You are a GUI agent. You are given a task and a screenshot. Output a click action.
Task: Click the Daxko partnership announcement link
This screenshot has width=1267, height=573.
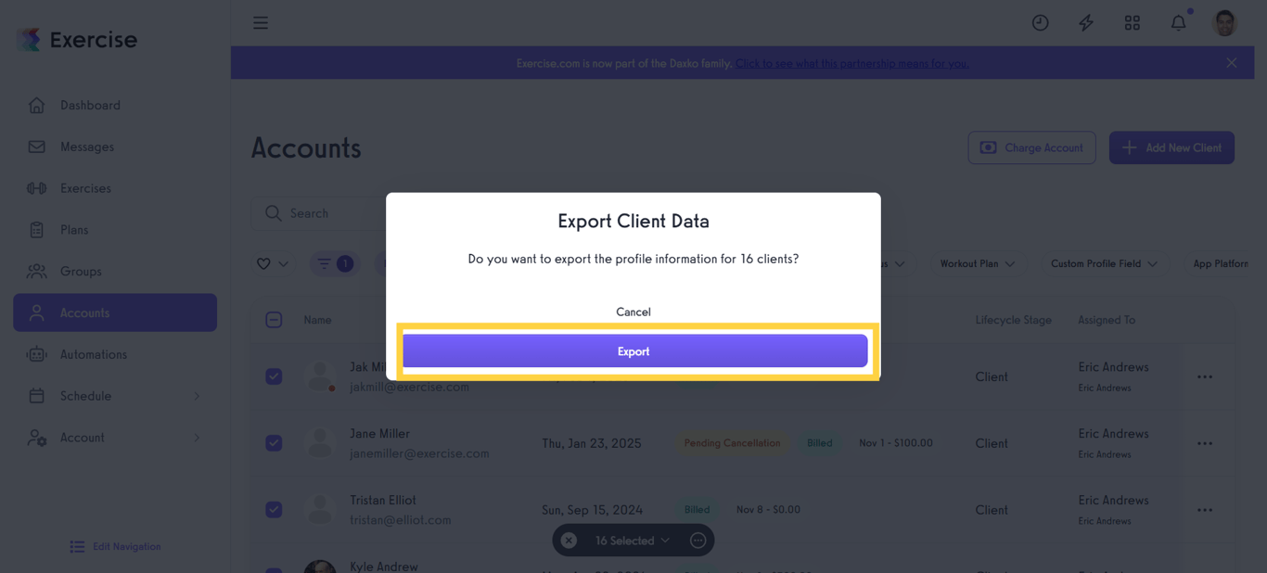[852, 63]
